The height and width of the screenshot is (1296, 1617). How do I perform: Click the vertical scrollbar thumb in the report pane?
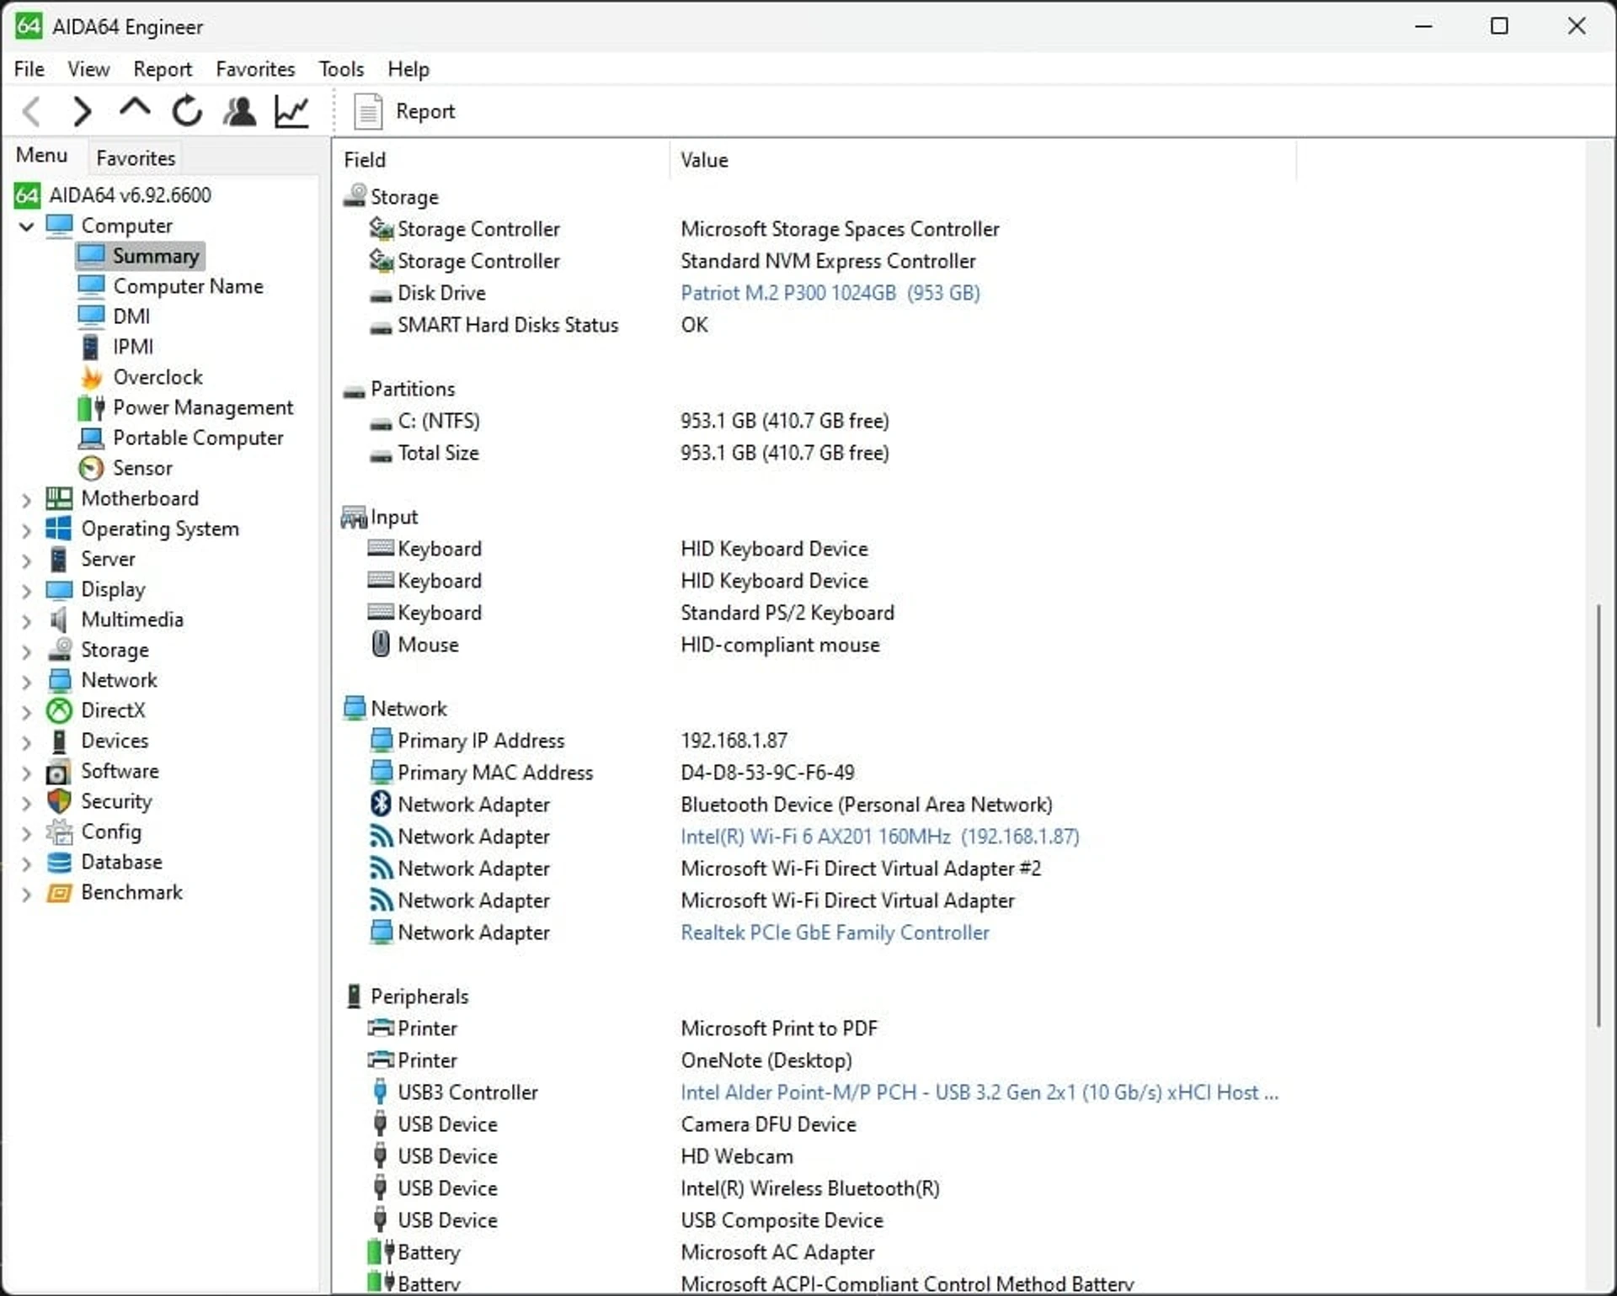pos(1598,815)
